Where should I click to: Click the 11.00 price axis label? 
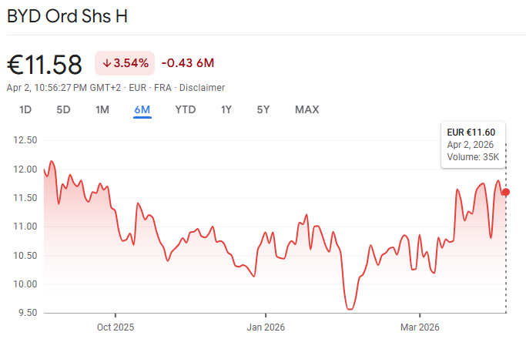[x=25, y=227]
